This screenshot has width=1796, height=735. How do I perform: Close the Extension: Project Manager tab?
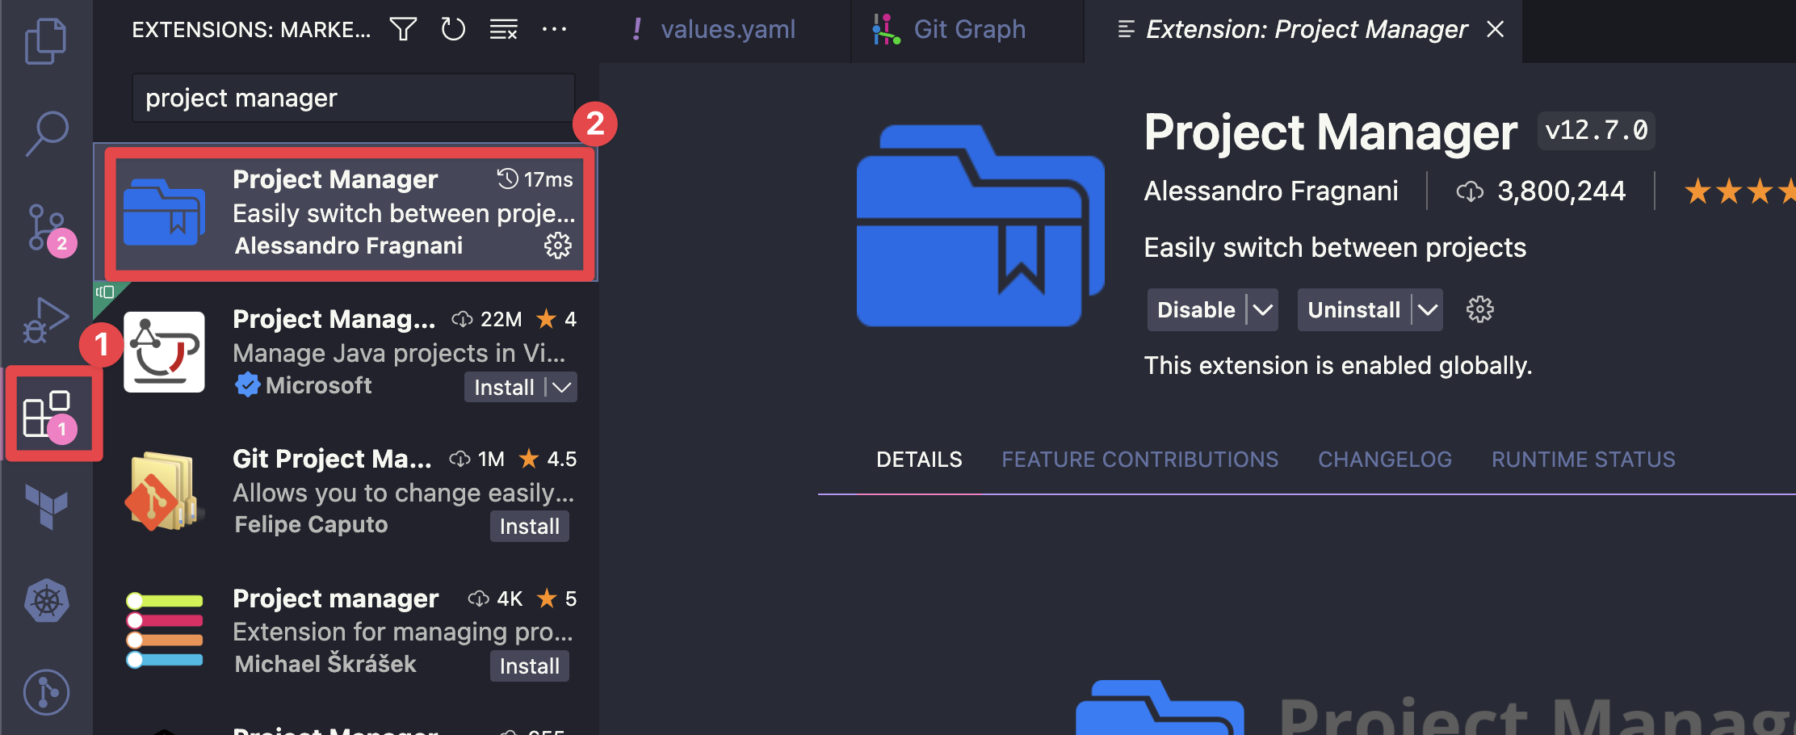click(x=1496, y=30)
